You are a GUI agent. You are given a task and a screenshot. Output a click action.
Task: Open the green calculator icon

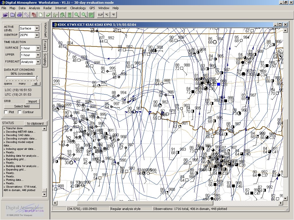pos(69,15)
